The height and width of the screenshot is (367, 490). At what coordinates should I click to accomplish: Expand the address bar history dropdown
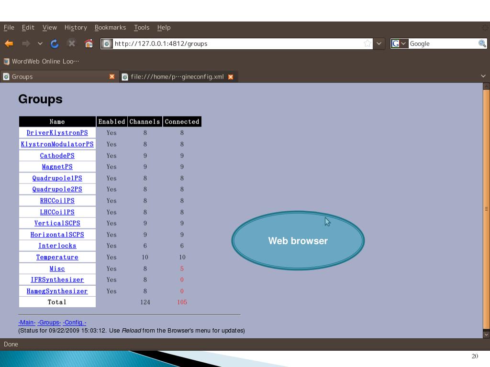pyautogui.click(x=379, y=43)
